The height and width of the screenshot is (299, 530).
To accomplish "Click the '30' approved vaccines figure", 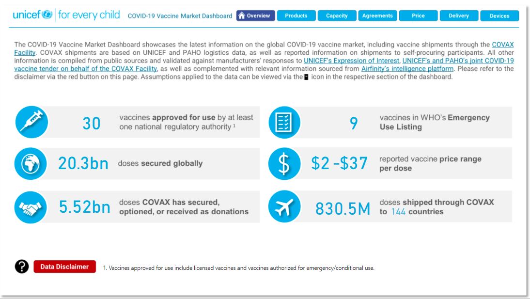I will coord(92,124).
